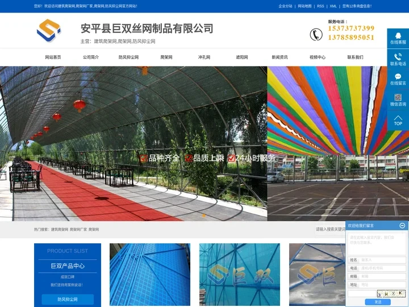
Task: Click the telephone handset icon in header
Action: [x=316, y=34]
